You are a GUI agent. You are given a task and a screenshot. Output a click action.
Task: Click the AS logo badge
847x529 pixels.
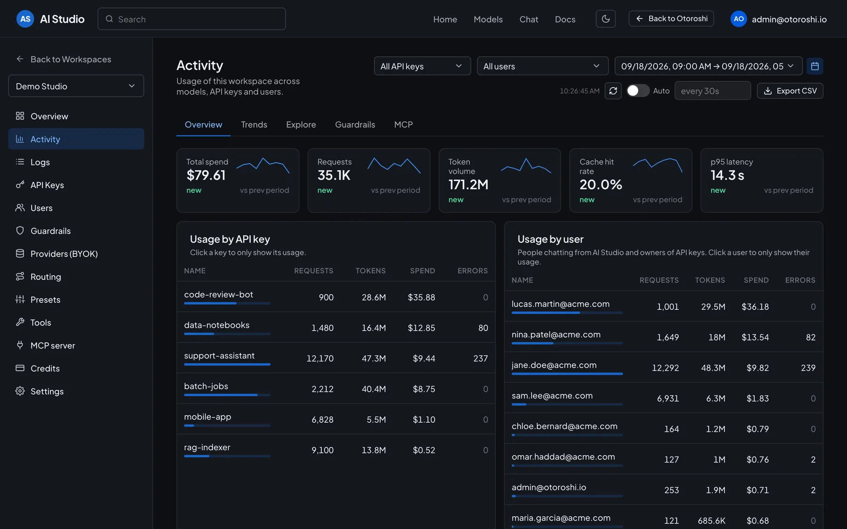tap(25, 19)
